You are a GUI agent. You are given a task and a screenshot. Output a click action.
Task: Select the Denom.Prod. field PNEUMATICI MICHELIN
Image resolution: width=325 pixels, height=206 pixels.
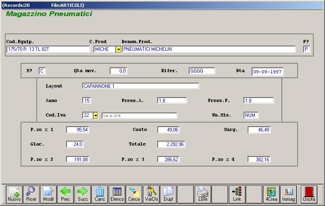coord(209,49)
